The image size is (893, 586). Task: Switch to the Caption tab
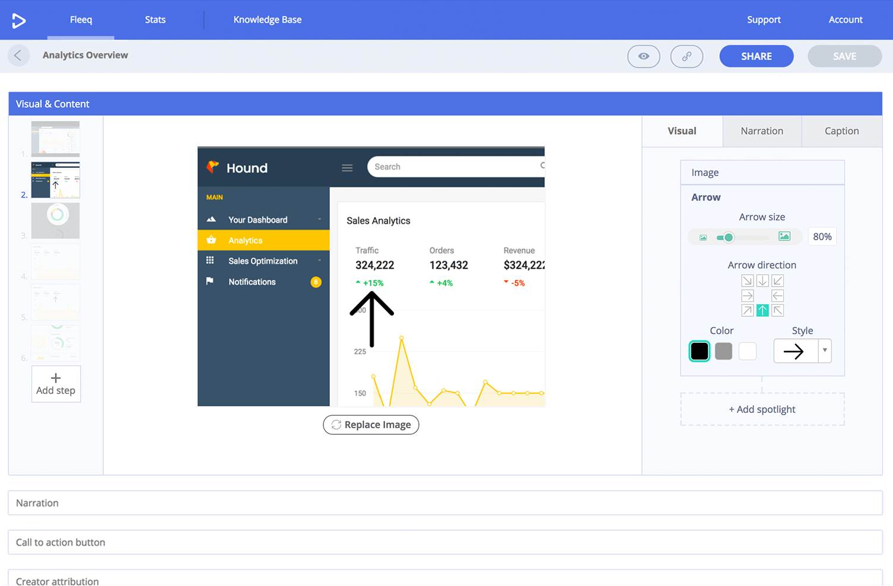841,131
